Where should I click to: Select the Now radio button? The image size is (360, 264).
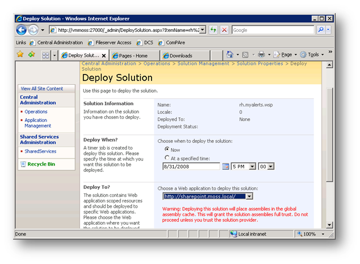click(167, 149)
